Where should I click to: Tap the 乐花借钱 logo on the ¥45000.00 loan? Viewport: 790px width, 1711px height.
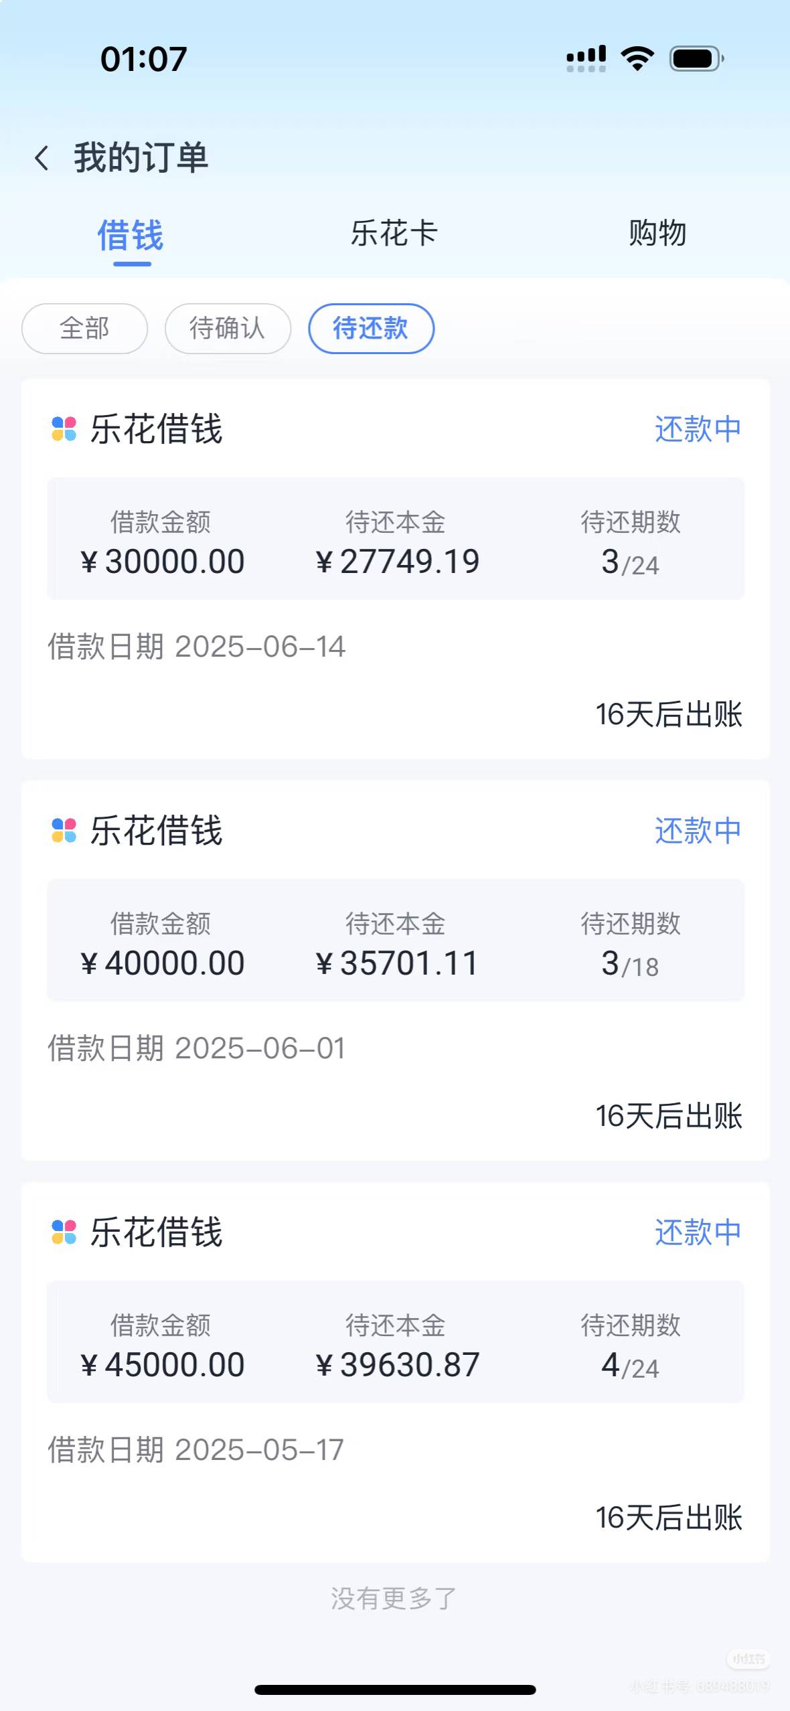click(64, 1232)
